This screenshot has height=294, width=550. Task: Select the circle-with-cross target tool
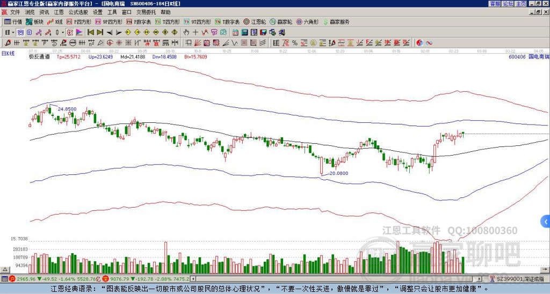(x=110, y=43)
